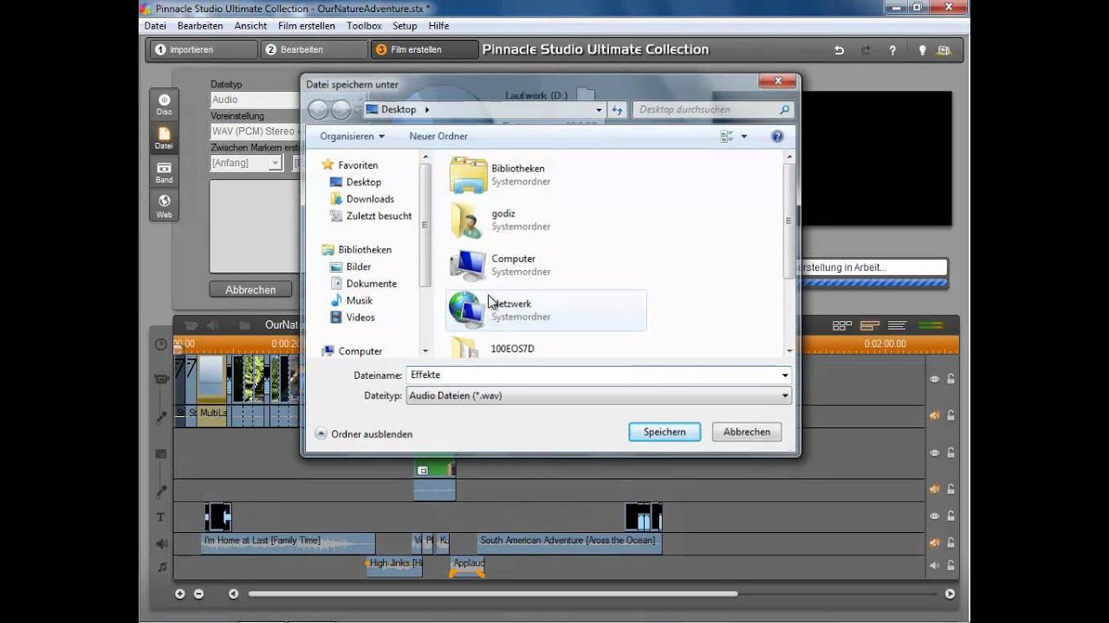The height and width of the screenshot is (623, 1109).
Task: Select the Band output icon
Action: [164, 171]
